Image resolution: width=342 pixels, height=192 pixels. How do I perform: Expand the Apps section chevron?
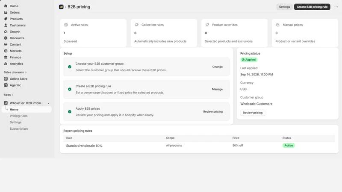tap(13, 95)
